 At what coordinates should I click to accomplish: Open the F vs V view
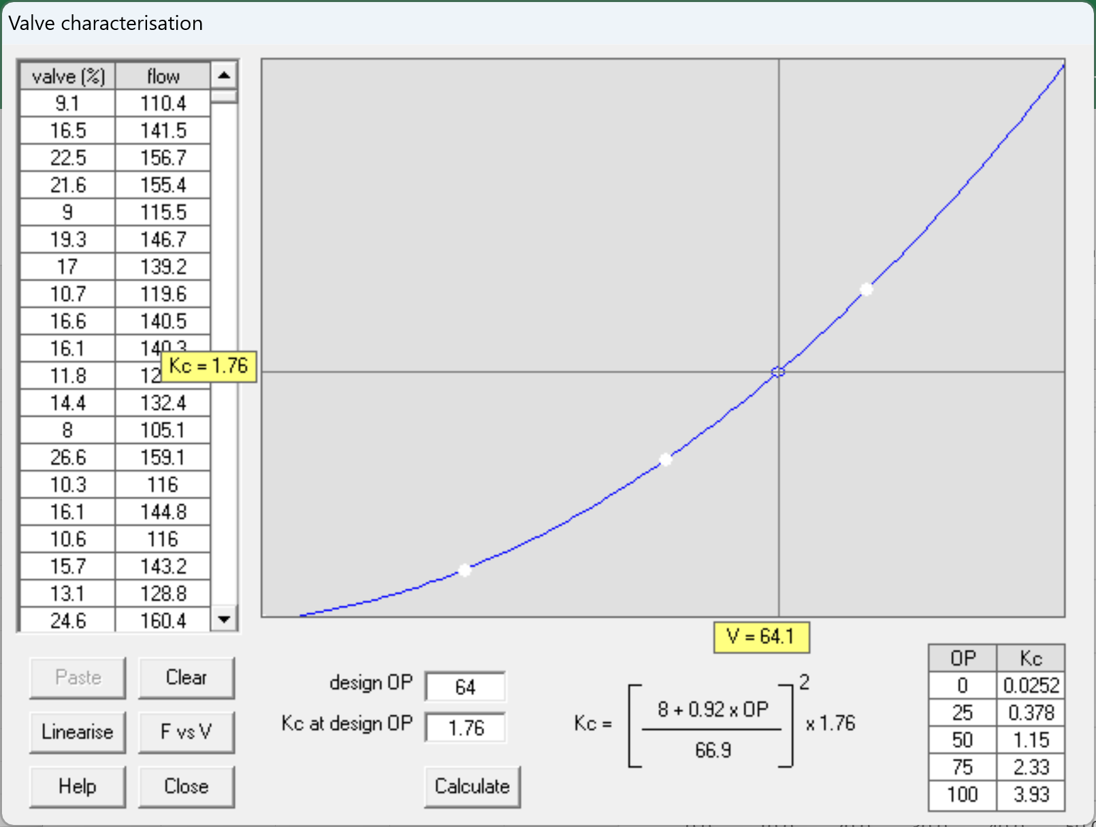(186, 732)
